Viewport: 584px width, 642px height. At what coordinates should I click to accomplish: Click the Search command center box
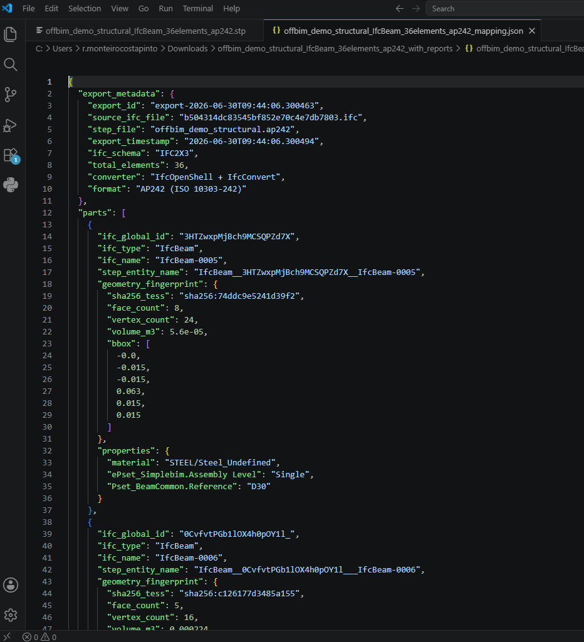(504, 9)
